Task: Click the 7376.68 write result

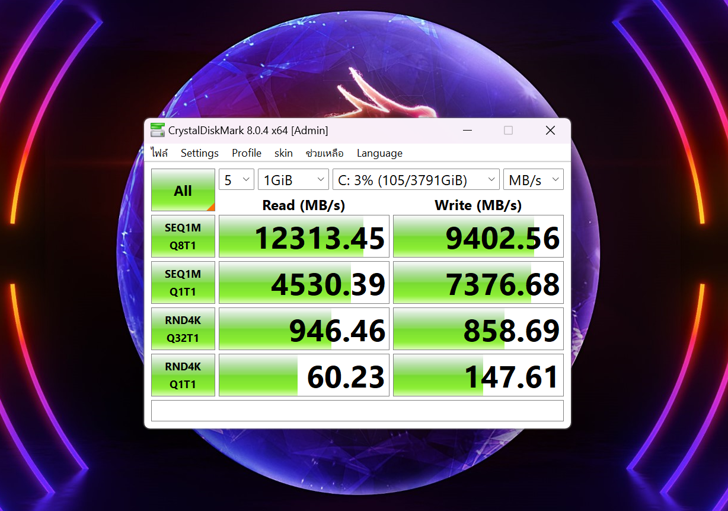Action: pyautogui.click(x=478, y=283)
